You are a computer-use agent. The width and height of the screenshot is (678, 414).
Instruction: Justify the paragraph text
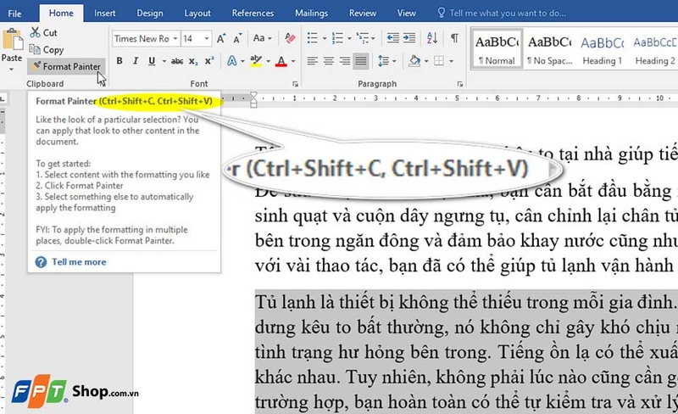click(x=361, y=61)
